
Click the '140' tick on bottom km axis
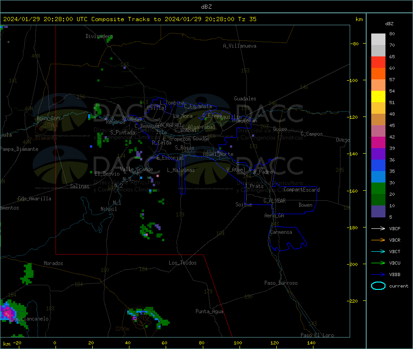coord(311,343)
